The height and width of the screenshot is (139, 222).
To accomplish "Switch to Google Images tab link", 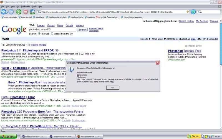I will pyautogui.click(x=41, y=25).
